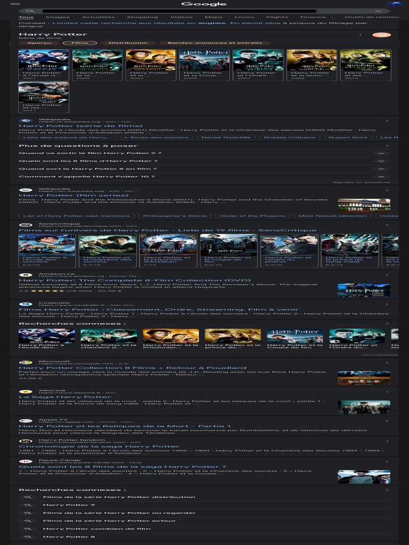Switch to the Vidéos search tab

tap(182, 17)
